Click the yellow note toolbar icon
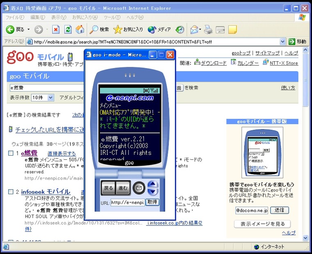The height and width of the screenshot is (254, 312). click(x=232, y=29)
